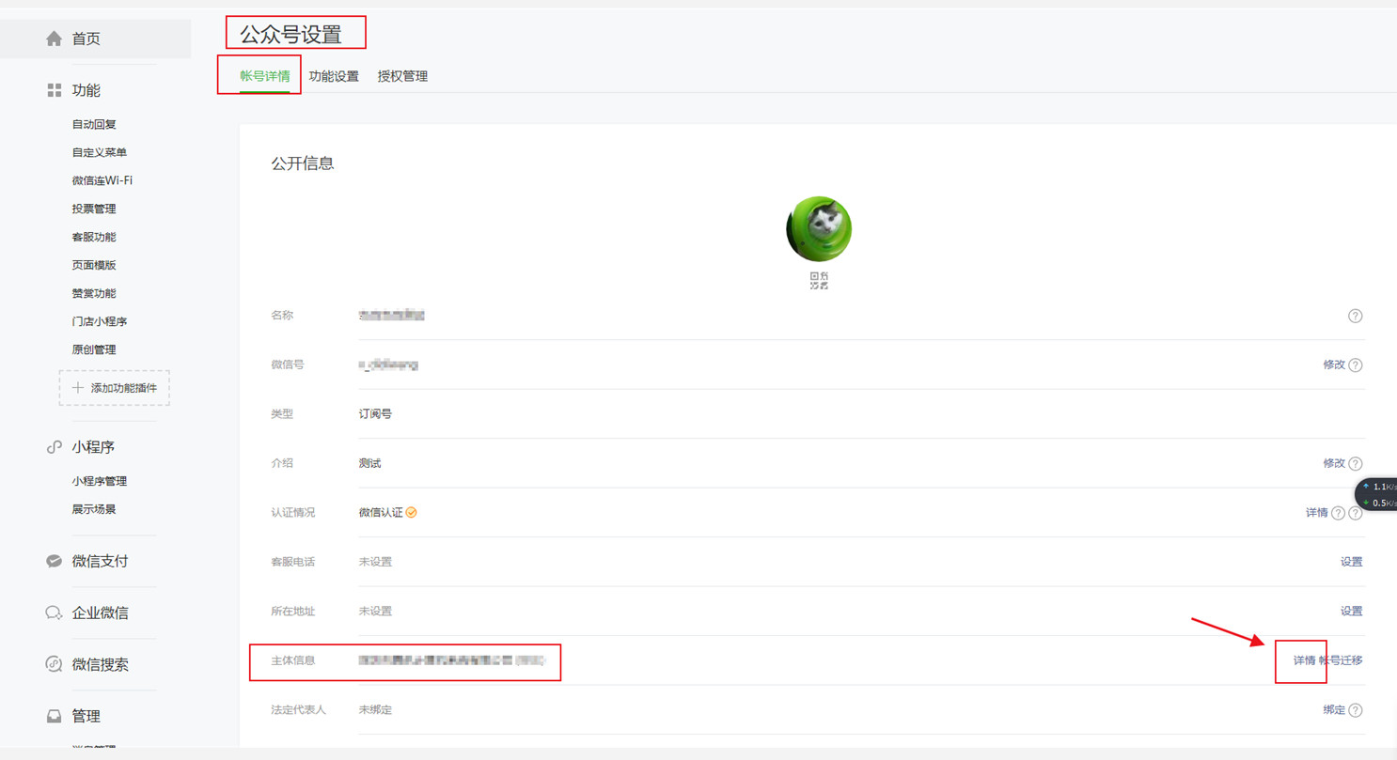1397x760 pixels.
Task: Open 企业微信 in the sidebar
Action: pyautogui.click(x=87, y=613)
